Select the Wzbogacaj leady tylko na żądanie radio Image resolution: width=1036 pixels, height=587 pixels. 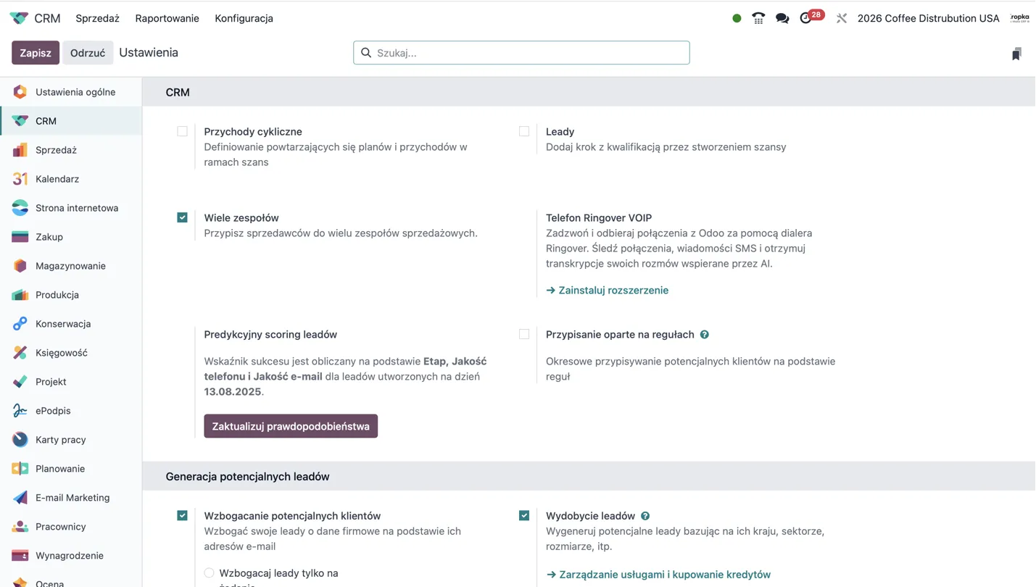(210, 573)
